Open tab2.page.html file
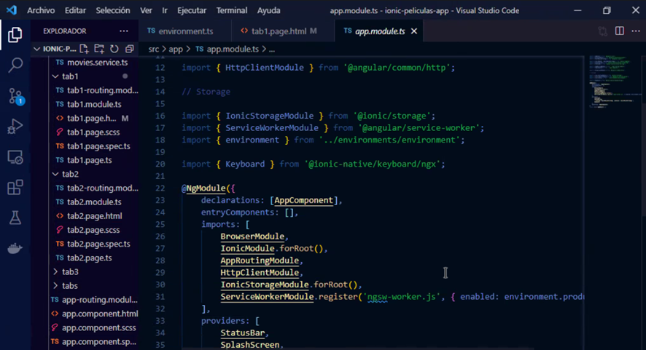The width and height of the screenshot is (646, 350). pos(94,216)
